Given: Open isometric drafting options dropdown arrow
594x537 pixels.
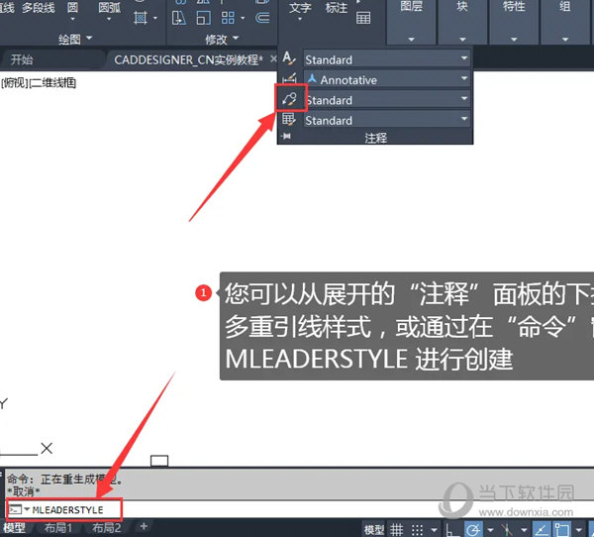Looking at the screenshot, I should [524, 530].
